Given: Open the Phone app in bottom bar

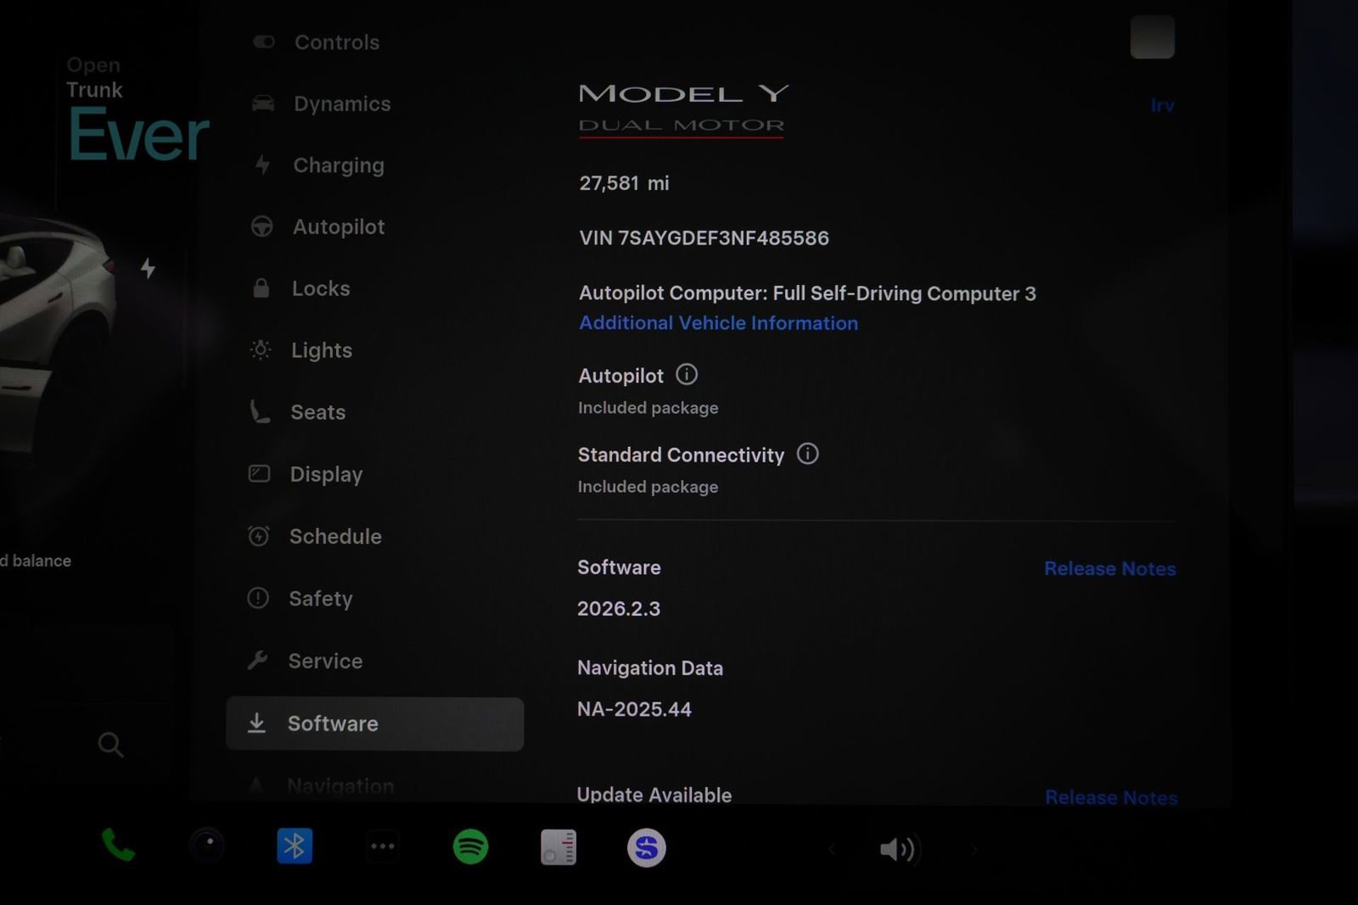Looking at the screenshot, I should point(118,846).
